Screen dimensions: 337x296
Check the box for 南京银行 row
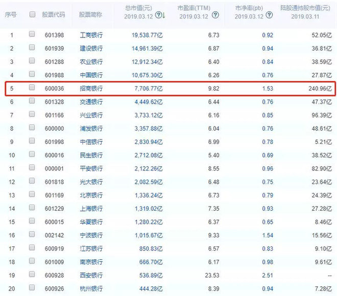point(32,260)
